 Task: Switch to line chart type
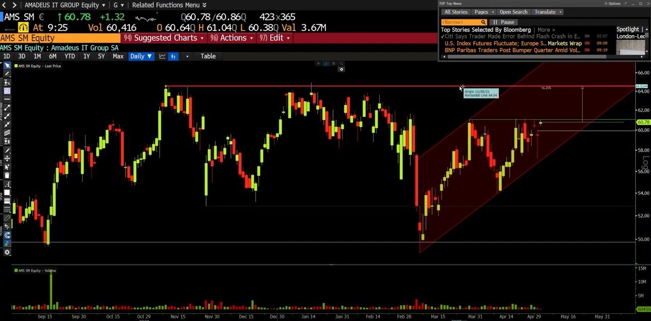pyautogui.click(x=162, y=56)
